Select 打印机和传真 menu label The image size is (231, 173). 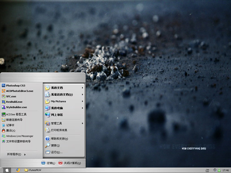(59, 130)
